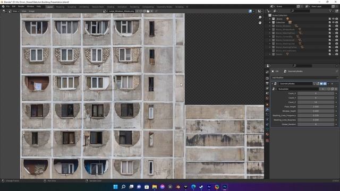340x191 pixels.
Task: Open the Edit menu
Action: (14, 6)
